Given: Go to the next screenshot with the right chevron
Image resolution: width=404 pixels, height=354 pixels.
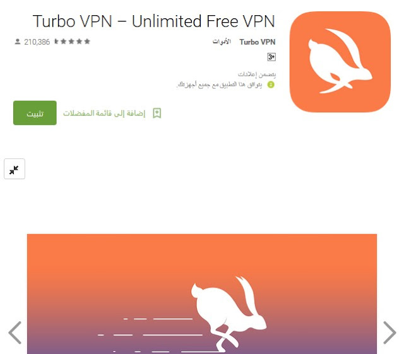Looking at the screenshot, I should click(389, 333).
